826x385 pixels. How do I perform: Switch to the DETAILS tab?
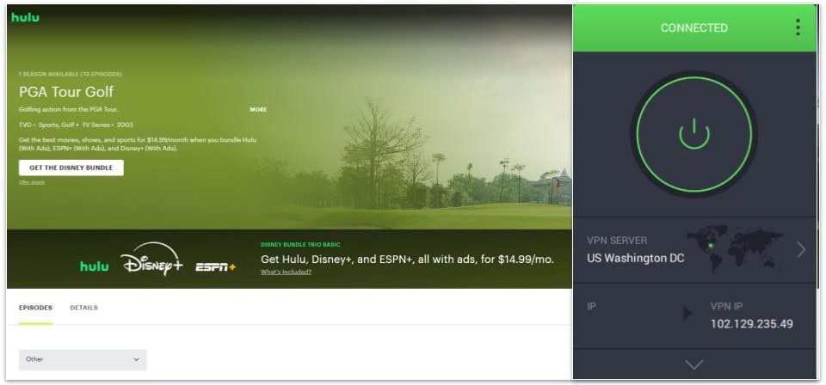click(x=83, y=308)
